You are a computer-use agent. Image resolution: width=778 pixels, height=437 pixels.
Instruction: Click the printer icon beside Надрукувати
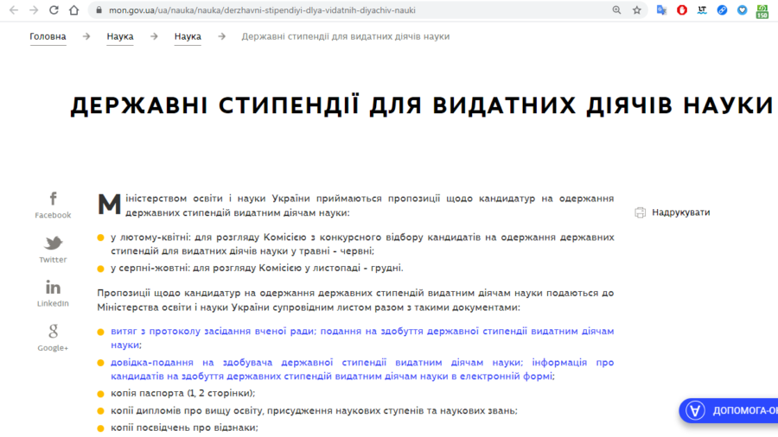point(640,212)
